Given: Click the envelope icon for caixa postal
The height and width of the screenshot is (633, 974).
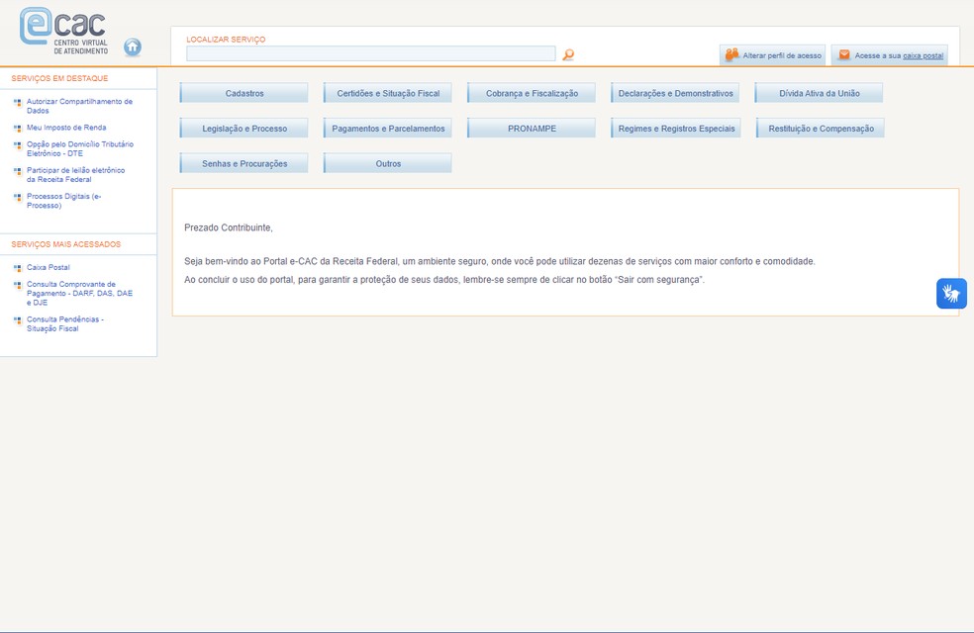Looking at the screenshot, I should coord(844,55).
